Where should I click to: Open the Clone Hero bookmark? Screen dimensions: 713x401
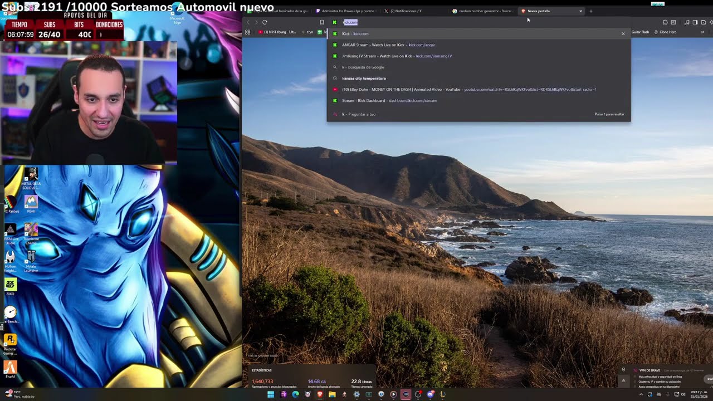[x=665, y=32]
